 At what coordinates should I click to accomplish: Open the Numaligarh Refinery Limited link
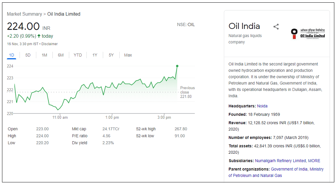pos(281,161)
